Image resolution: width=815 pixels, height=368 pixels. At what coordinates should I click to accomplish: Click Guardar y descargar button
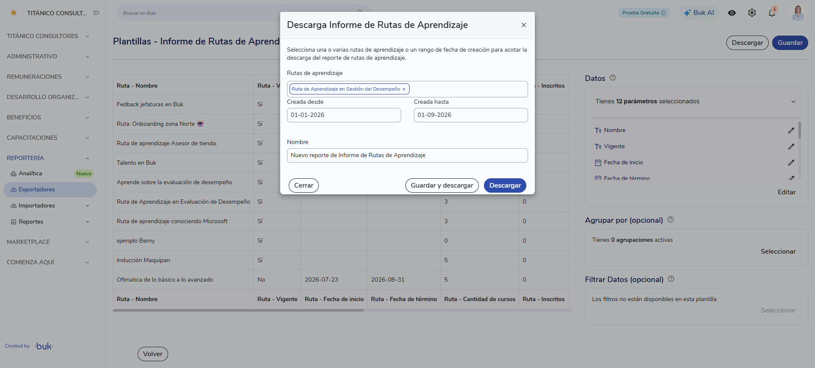442,185
